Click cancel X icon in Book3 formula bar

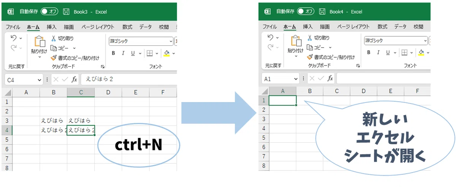[x=56, y=79]
